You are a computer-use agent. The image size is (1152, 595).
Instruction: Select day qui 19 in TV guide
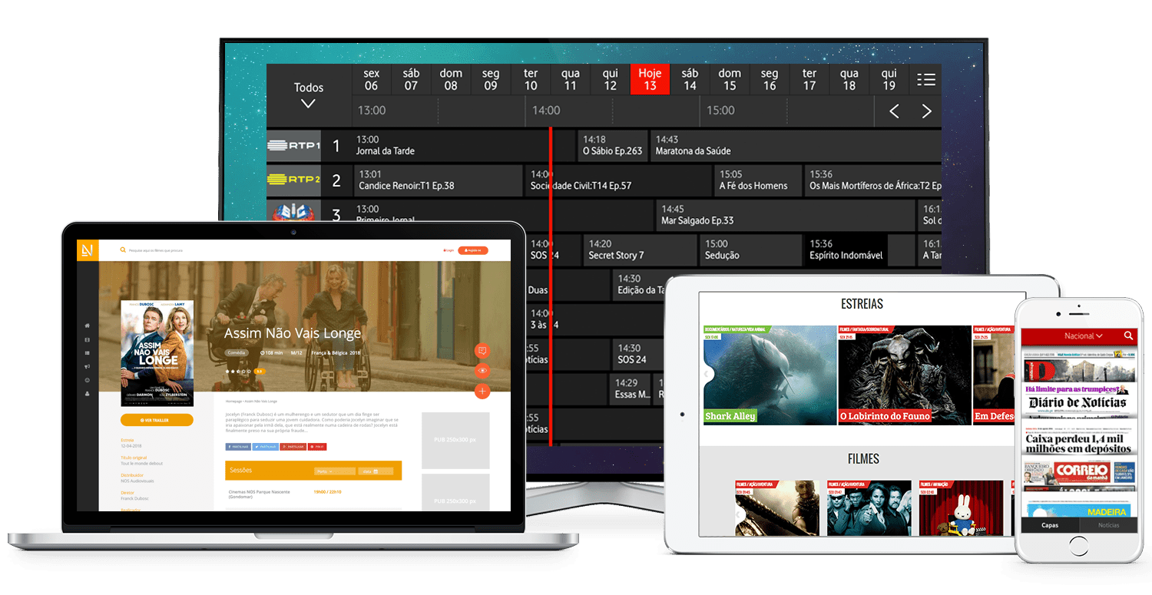[889, 79]
